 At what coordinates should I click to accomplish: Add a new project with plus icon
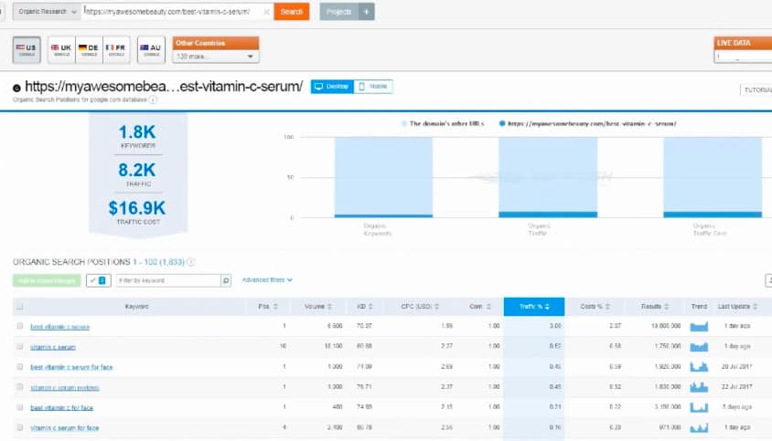366,11
